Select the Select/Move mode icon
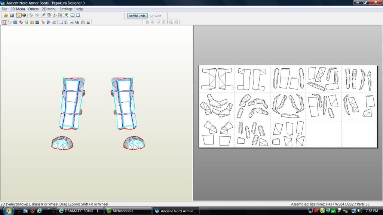This screenshot has height=215, width=383. [x=4, y=22]
